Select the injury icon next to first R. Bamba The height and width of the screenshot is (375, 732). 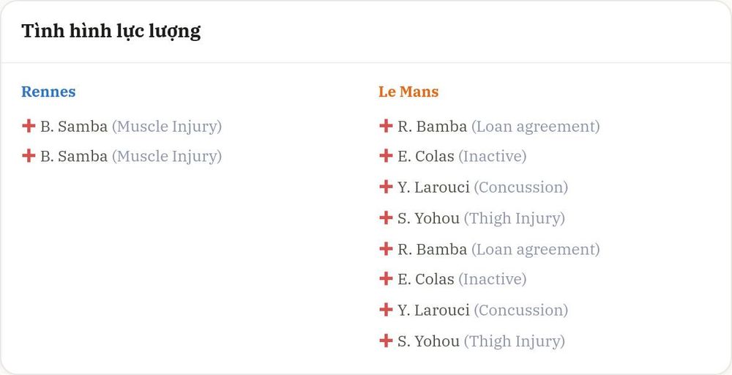[386, 126]
